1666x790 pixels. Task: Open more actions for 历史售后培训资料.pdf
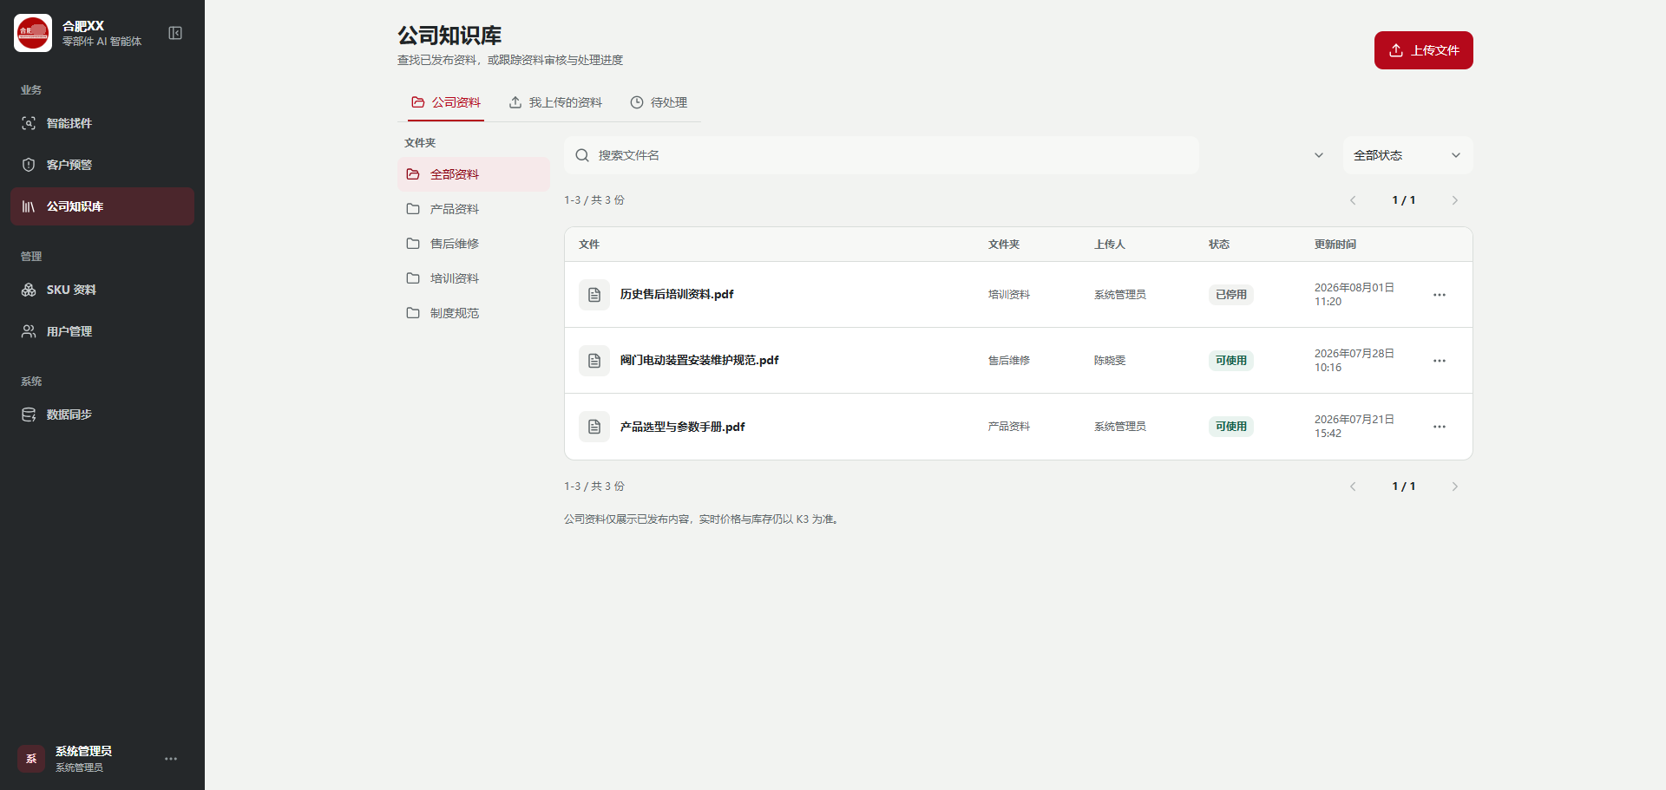pyautogui.click(x=1440, y=295)
